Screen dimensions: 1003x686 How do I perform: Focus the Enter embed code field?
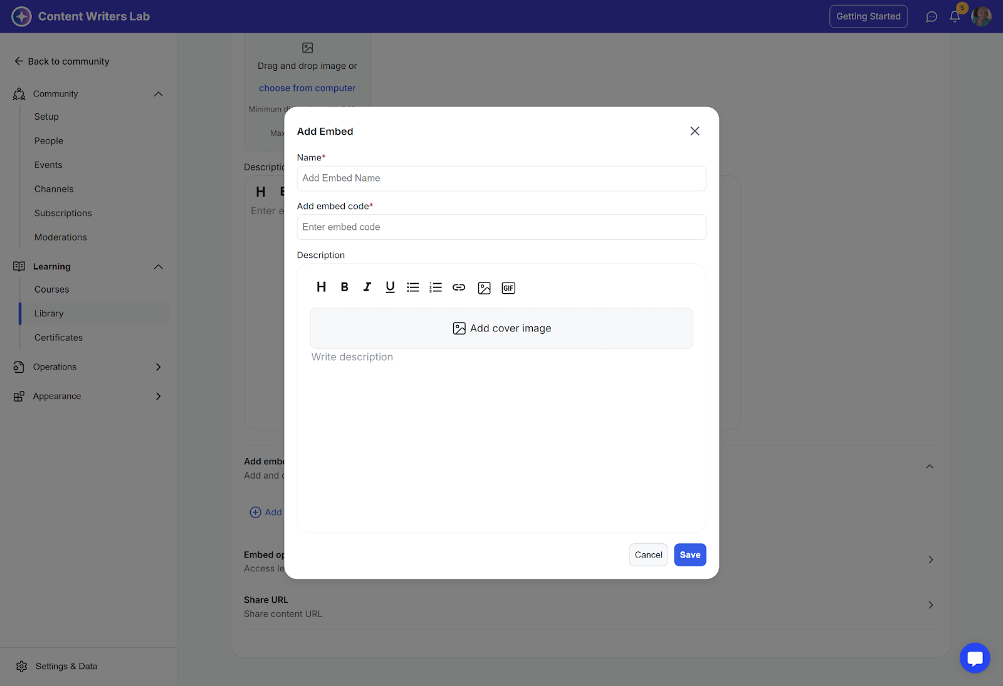(501, 227)
